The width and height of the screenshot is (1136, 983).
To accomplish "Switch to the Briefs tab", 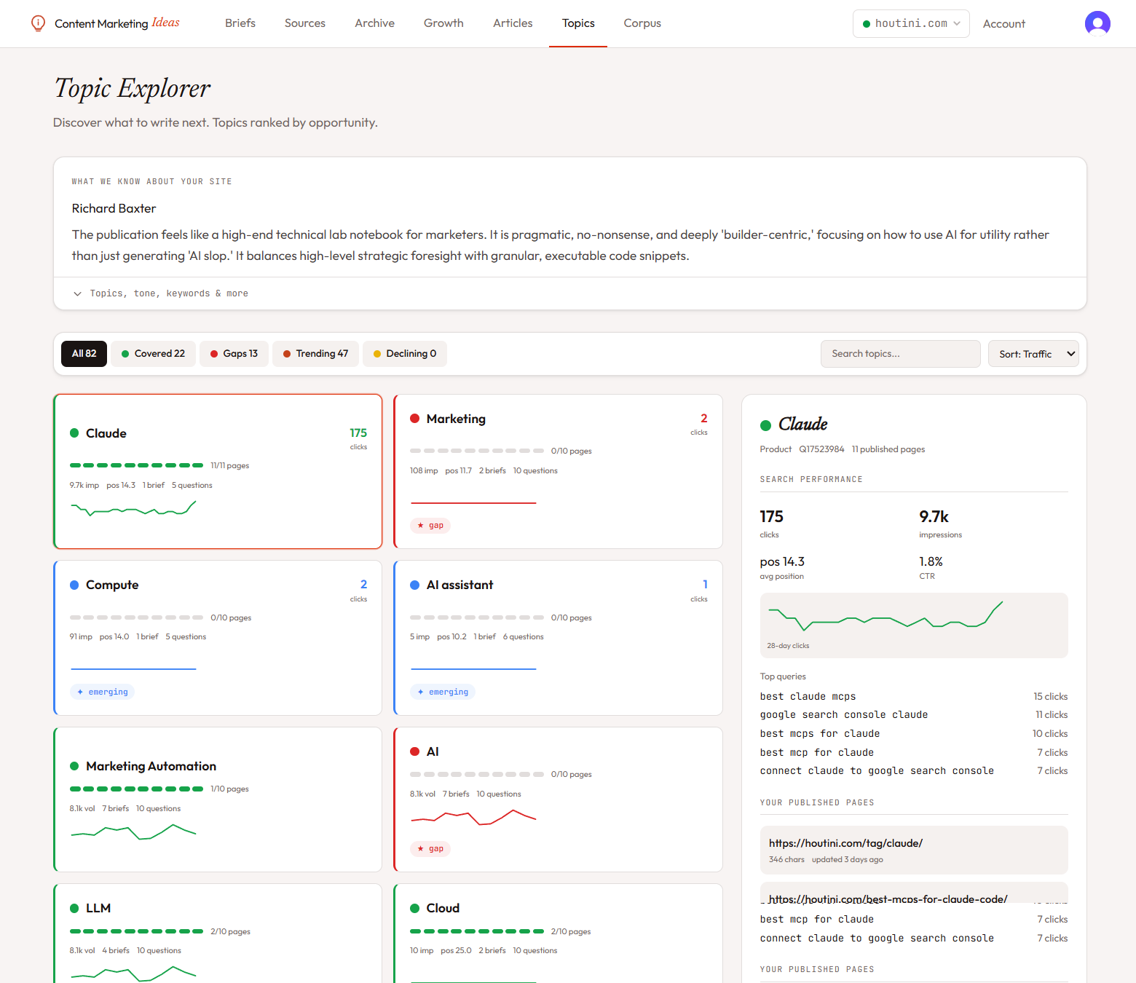I will pyautogui.click(x=240, y=23).
